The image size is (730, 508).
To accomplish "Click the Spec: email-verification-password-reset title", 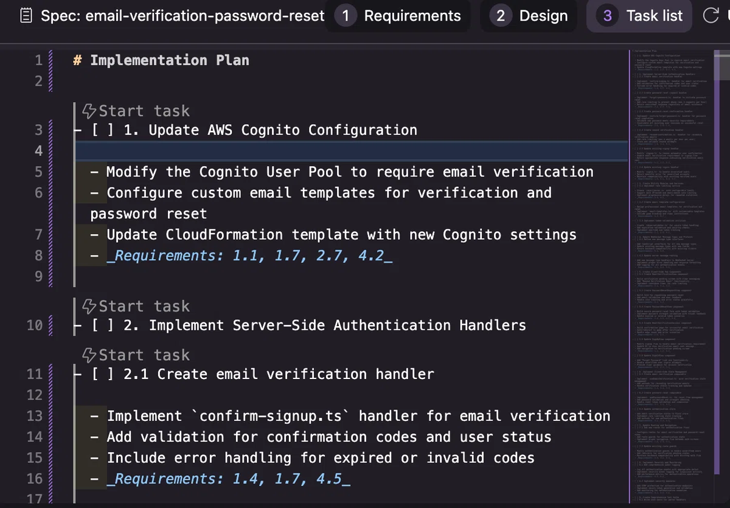I will tap(182, 16).
